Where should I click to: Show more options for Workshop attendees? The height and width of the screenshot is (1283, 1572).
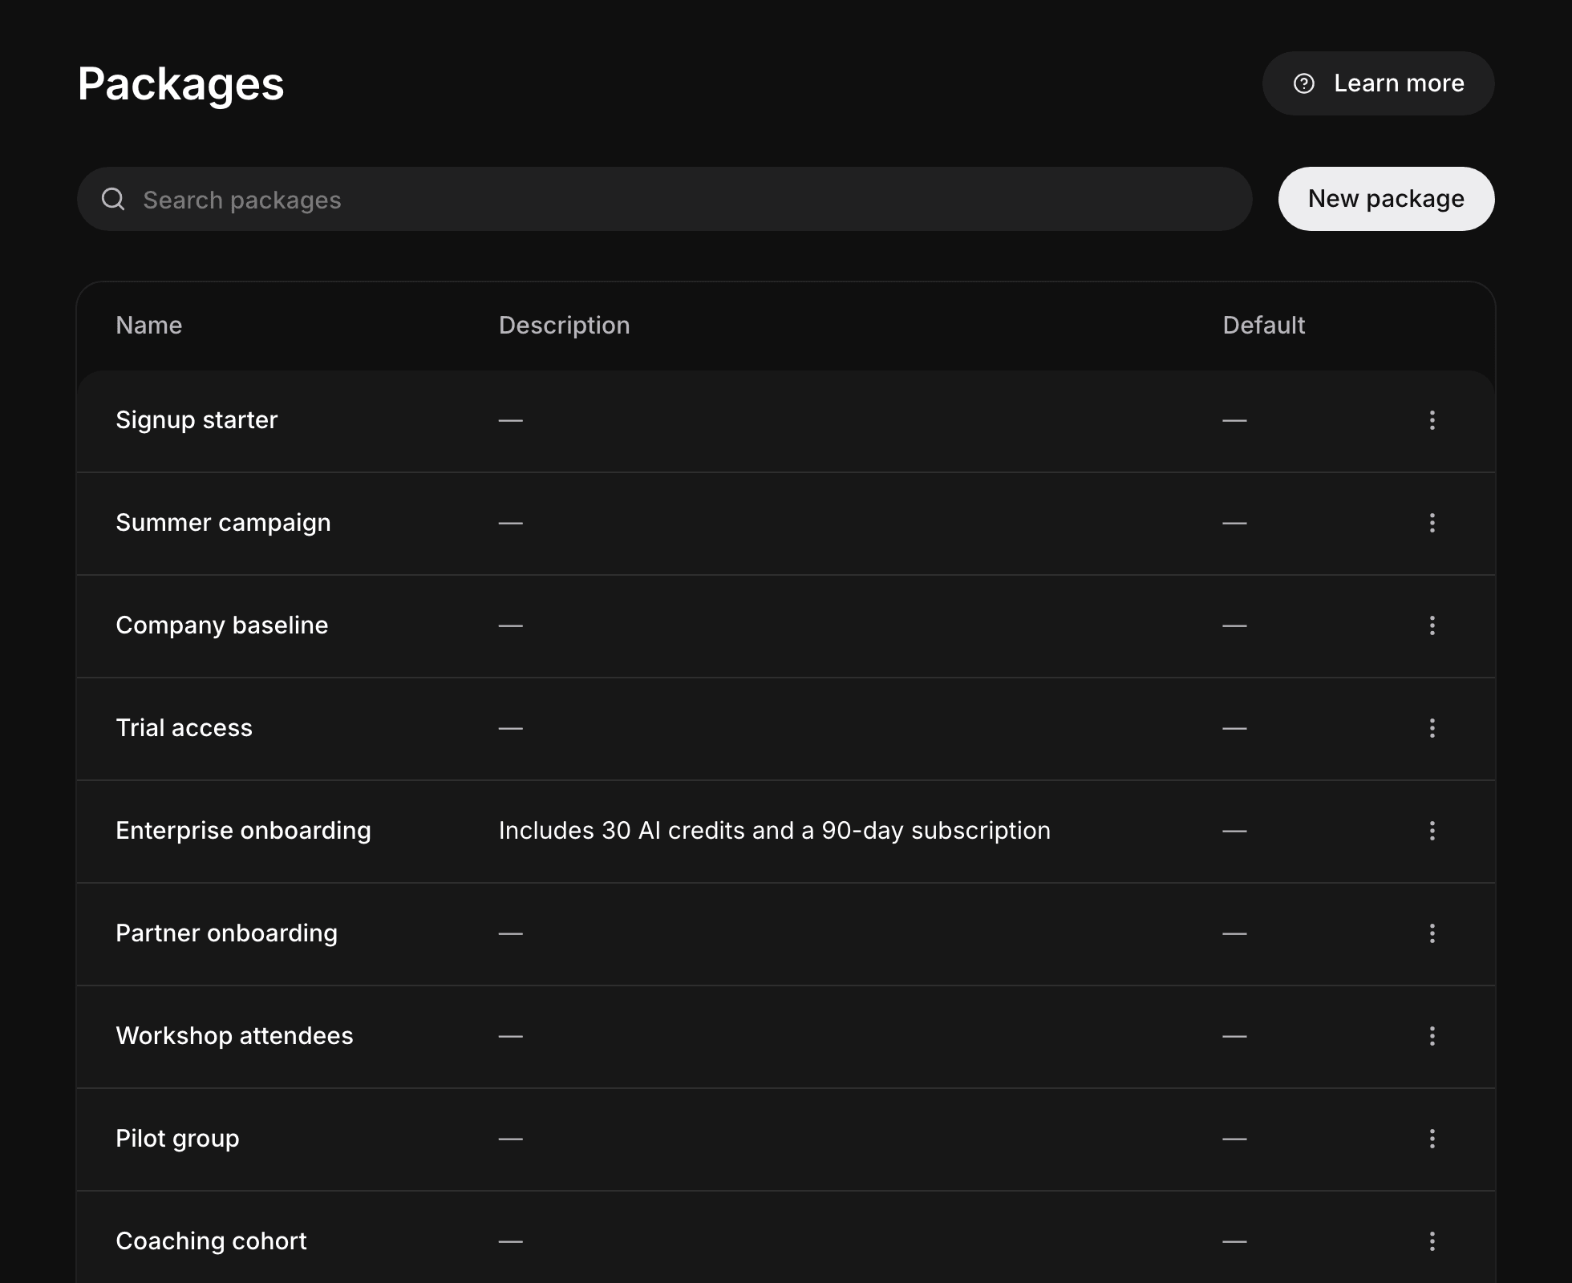(1432, 1036)
